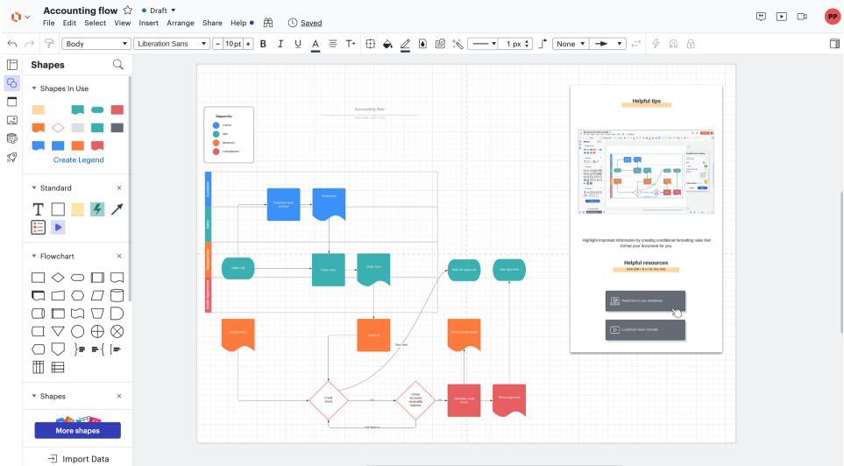Click the More shapes button
Image resolution: width=844 pixels, height=466 pixels.
[77, 430]
